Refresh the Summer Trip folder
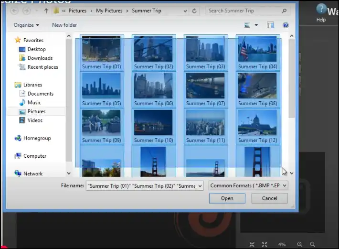 [x=194, y=11]
